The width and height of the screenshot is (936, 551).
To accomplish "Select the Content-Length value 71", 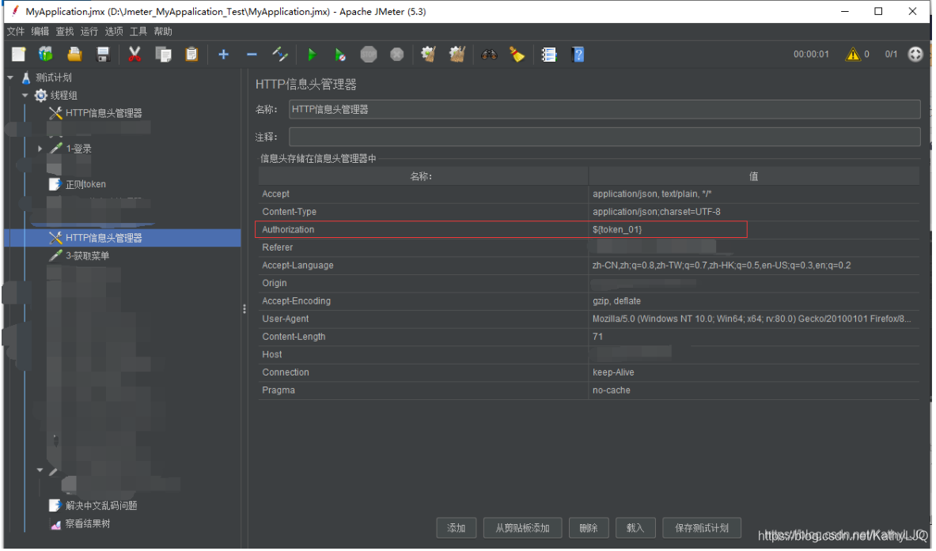I will pyautogui.click(x=597, y=337).
